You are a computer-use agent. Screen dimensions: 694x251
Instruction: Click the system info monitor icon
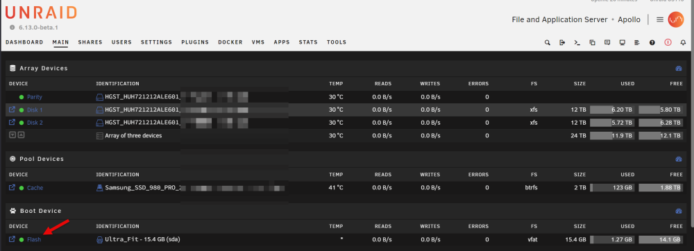click(623, 42)
